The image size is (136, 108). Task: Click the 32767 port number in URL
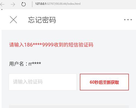(x=51, y=4)
